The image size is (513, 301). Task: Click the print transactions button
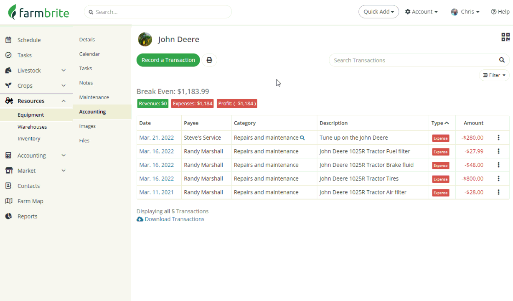pos(209,60)
